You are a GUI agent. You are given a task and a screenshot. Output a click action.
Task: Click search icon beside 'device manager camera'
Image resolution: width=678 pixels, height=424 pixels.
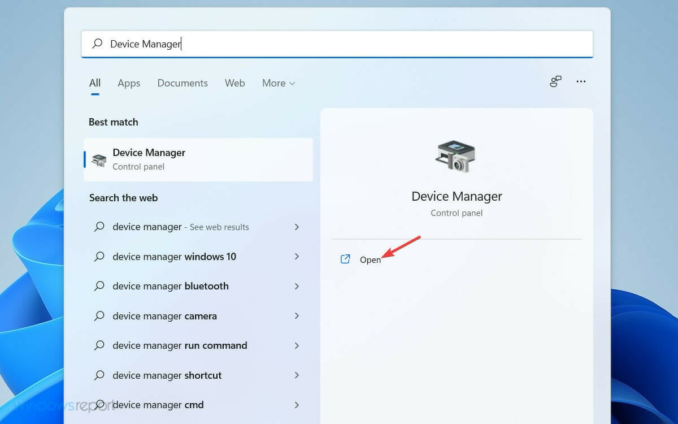click(x=99, y=316)
